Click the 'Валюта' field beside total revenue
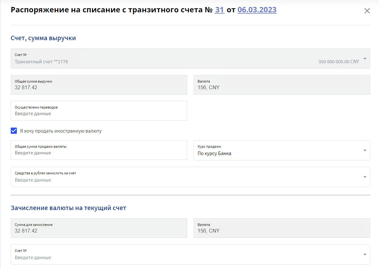379x268 pixels. [282, 85]
